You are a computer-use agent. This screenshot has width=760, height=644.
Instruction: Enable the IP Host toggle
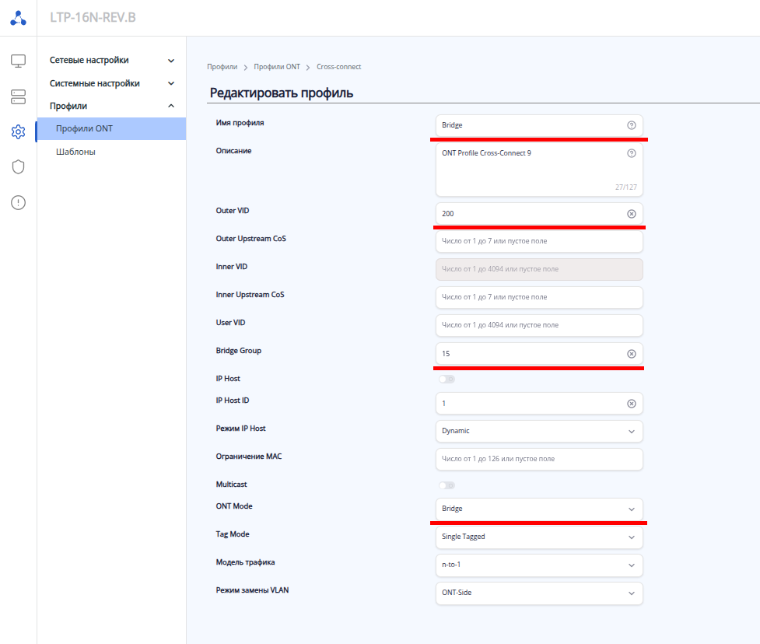(447, 379)
